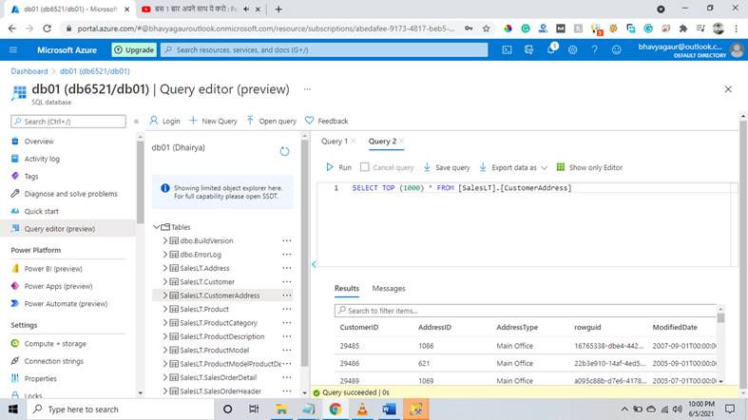Close the Query 2 tab
Image resolution: width=748 pixels, height=420 pixels.
402,141
